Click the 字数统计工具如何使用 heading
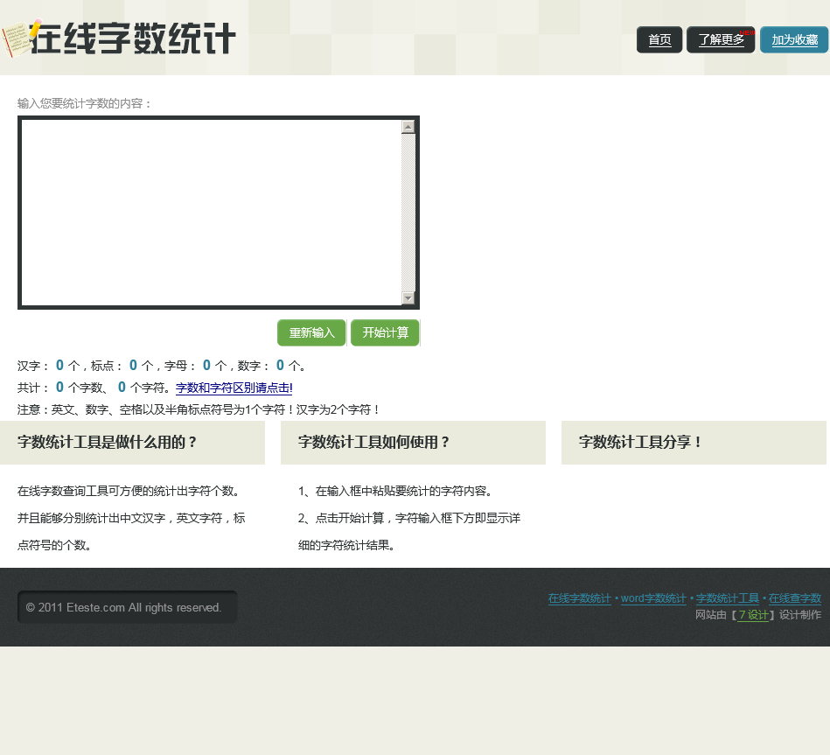 click(373, 442)
